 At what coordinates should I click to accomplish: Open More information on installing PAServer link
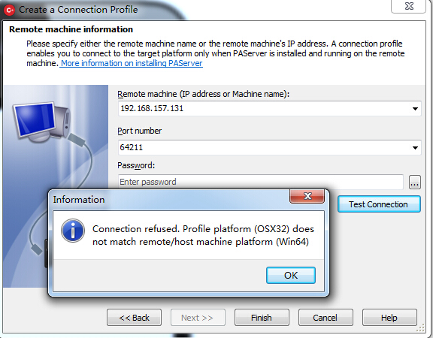point(132,63)
